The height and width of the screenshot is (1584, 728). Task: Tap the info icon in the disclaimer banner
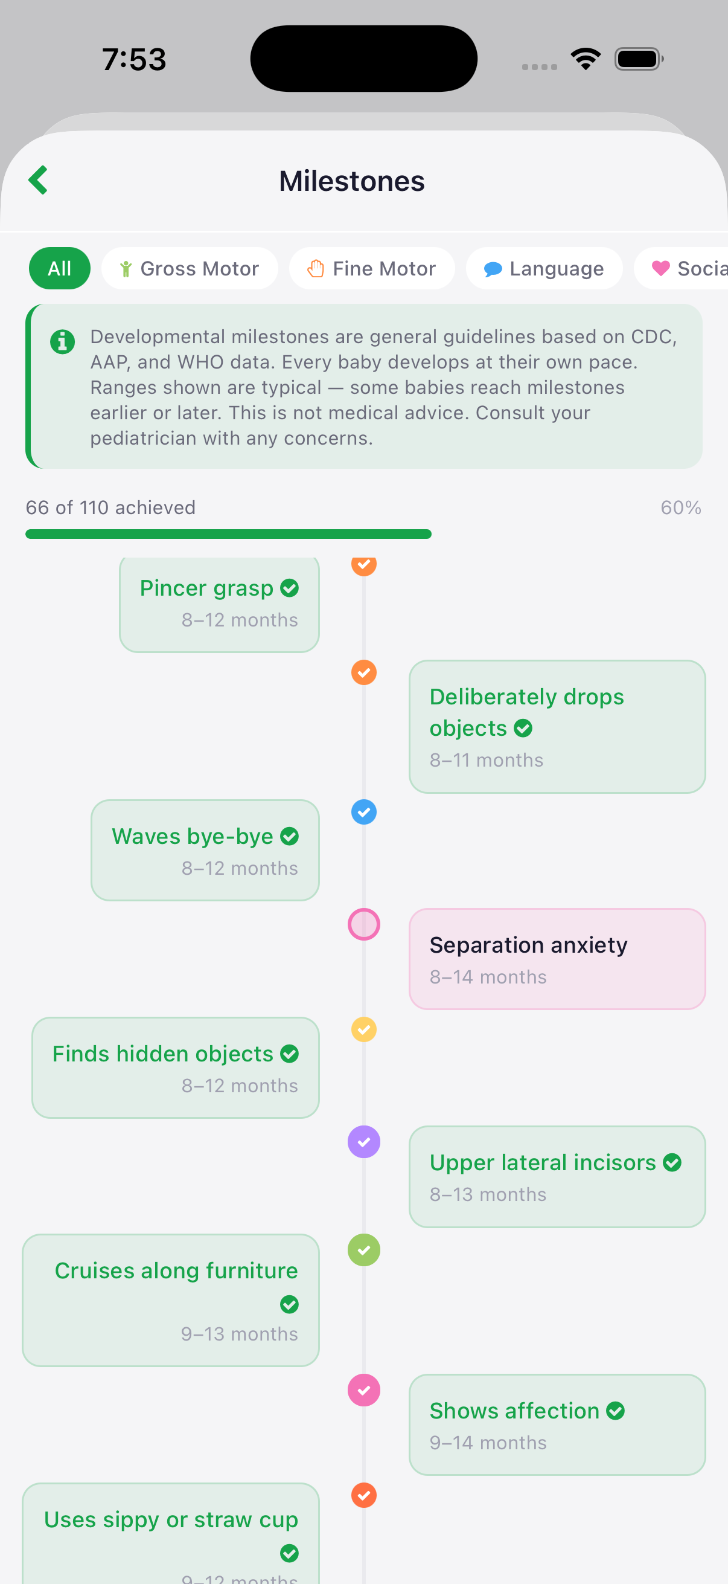pos(62,341)
